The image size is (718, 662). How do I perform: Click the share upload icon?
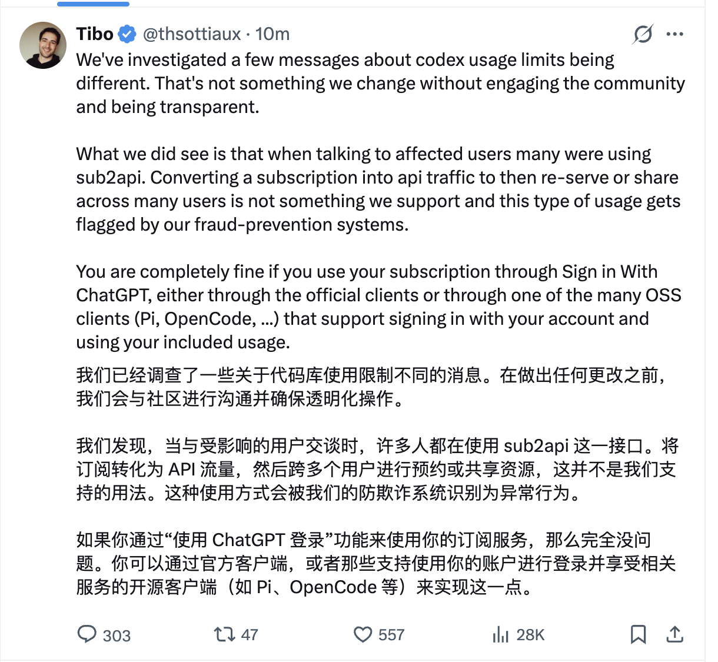coord(674,634)
